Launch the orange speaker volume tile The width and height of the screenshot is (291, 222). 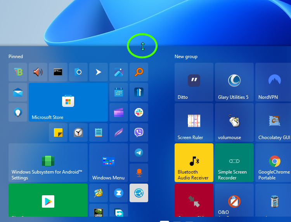pyautogui.click(x=38, y=72)
